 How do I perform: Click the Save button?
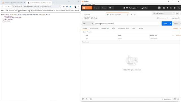(x=176, y=24)
